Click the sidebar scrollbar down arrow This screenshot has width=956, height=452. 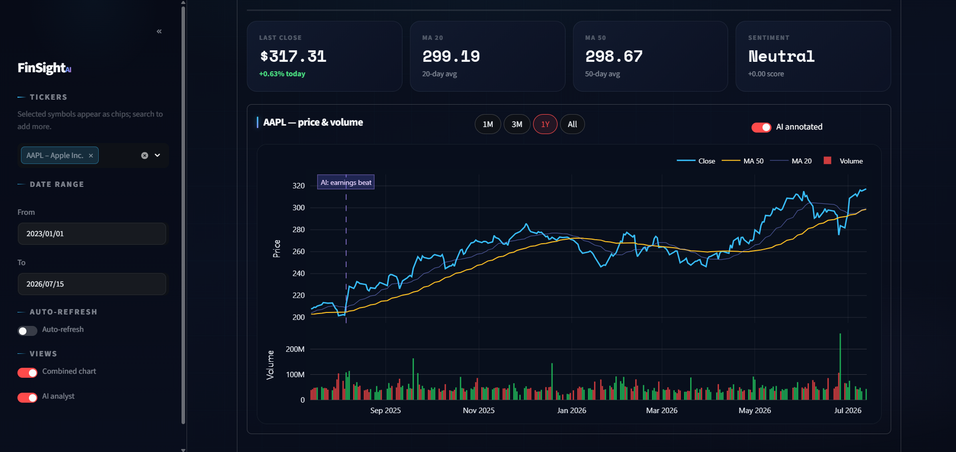click(x=183, y=450)
